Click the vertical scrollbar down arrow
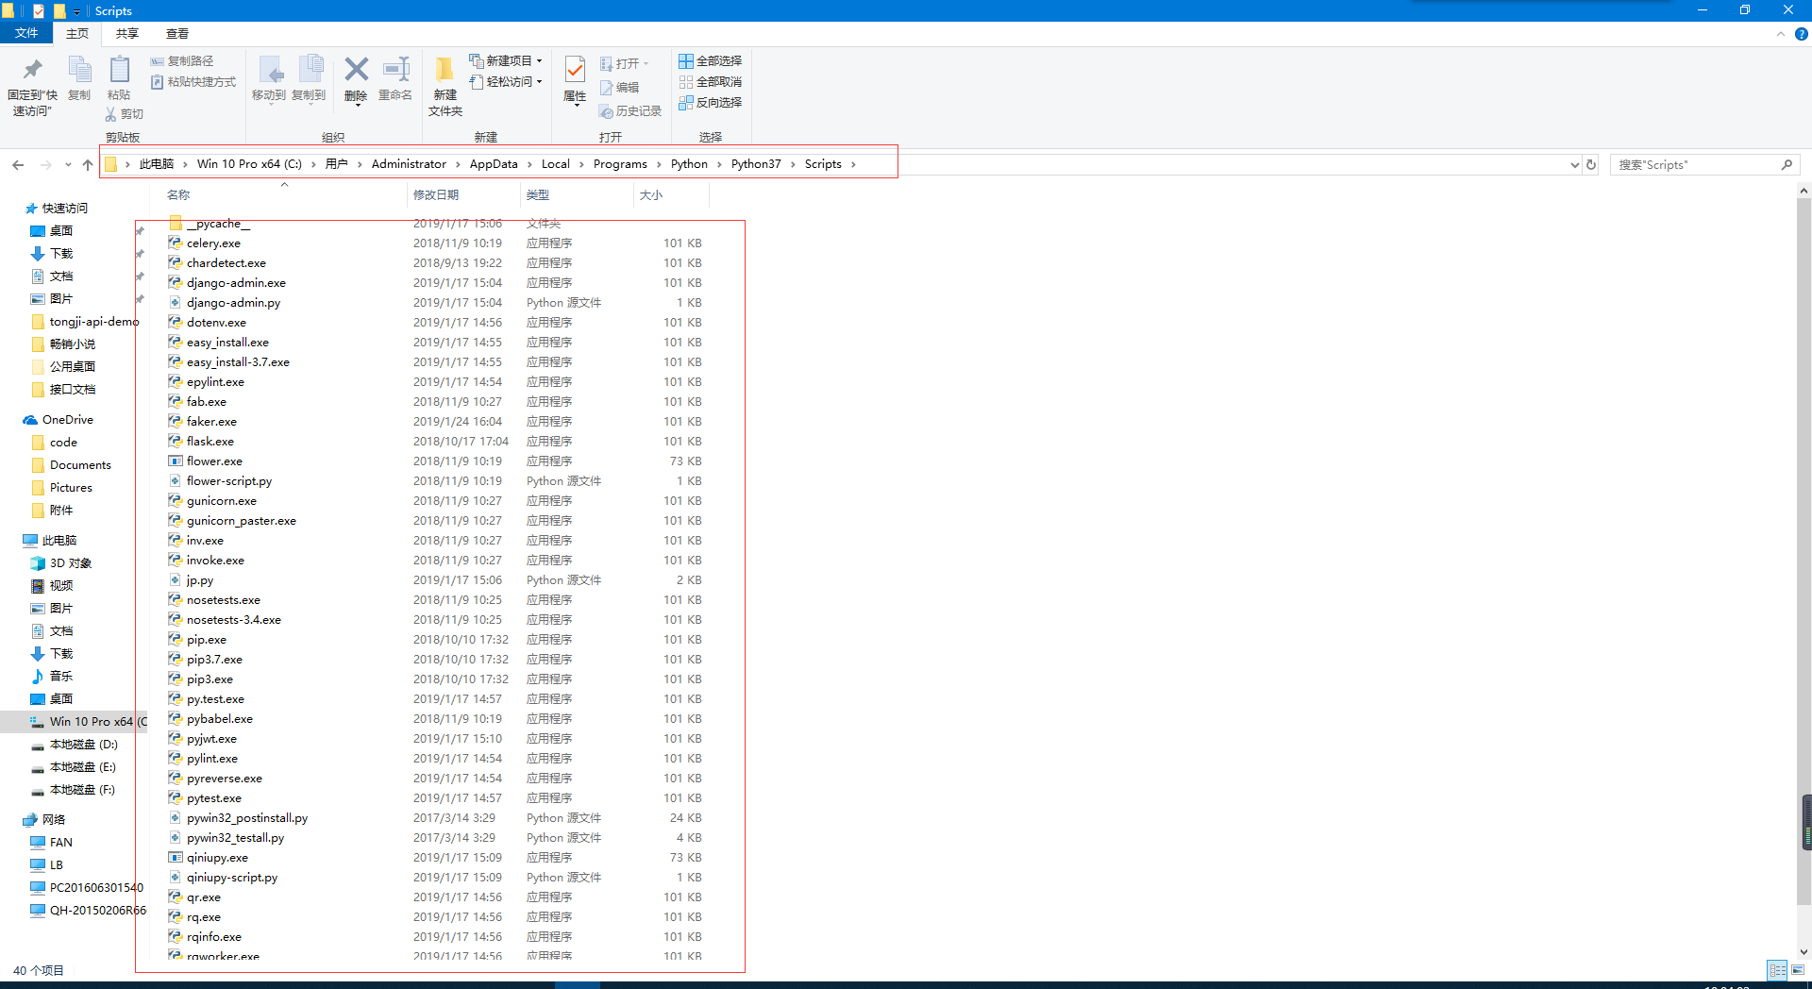1812x989 pixels. (1804, 952)
